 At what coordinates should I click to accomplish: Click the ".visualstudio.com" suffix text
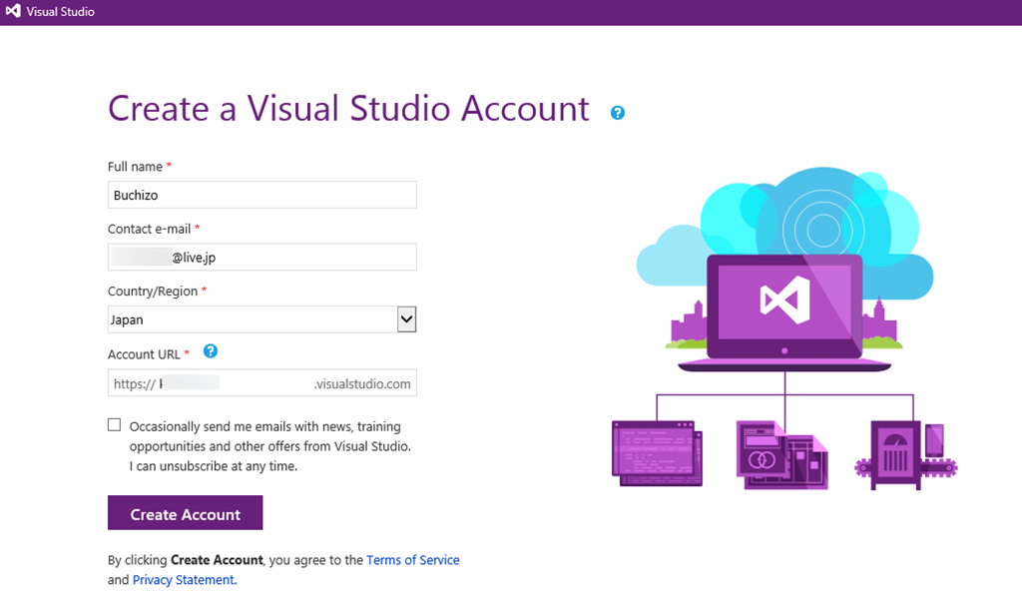(x=361, y=384)
